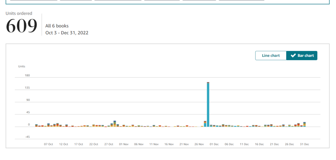The image size is (336, 160).
Task: Click the '26 Dec' axis label
Action: click(x=289, y=144)
